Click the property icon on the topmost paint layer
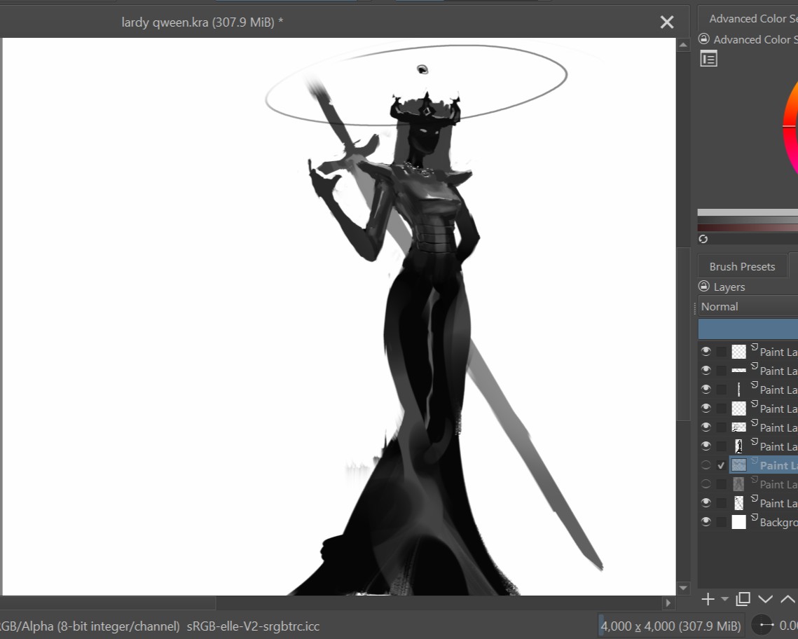This screenshot has height=639, width=798. click(x=755, y=348)
